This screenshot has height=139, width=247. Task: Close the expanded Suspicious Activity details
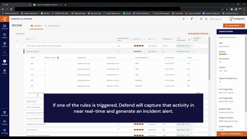click(199, 93)
